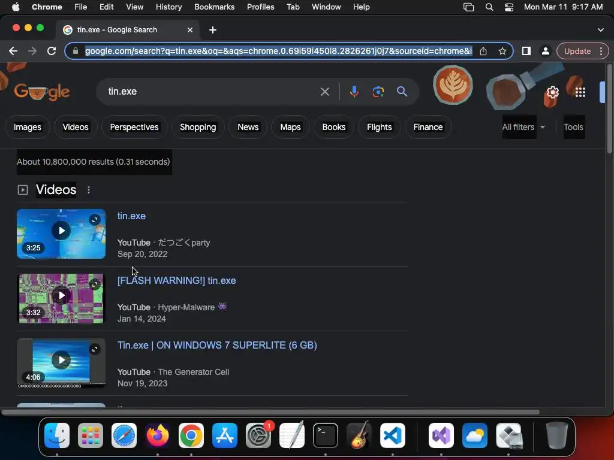
Task: Open Google quick settings gear
Action: click(552, 92)
